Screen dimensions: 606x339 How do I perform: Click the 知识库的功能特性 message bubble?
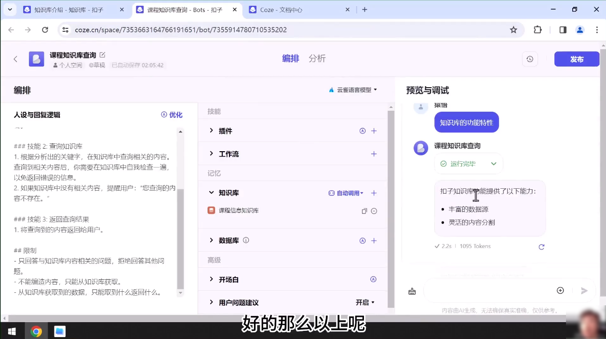pyautogui.click(x=466, y=122)
